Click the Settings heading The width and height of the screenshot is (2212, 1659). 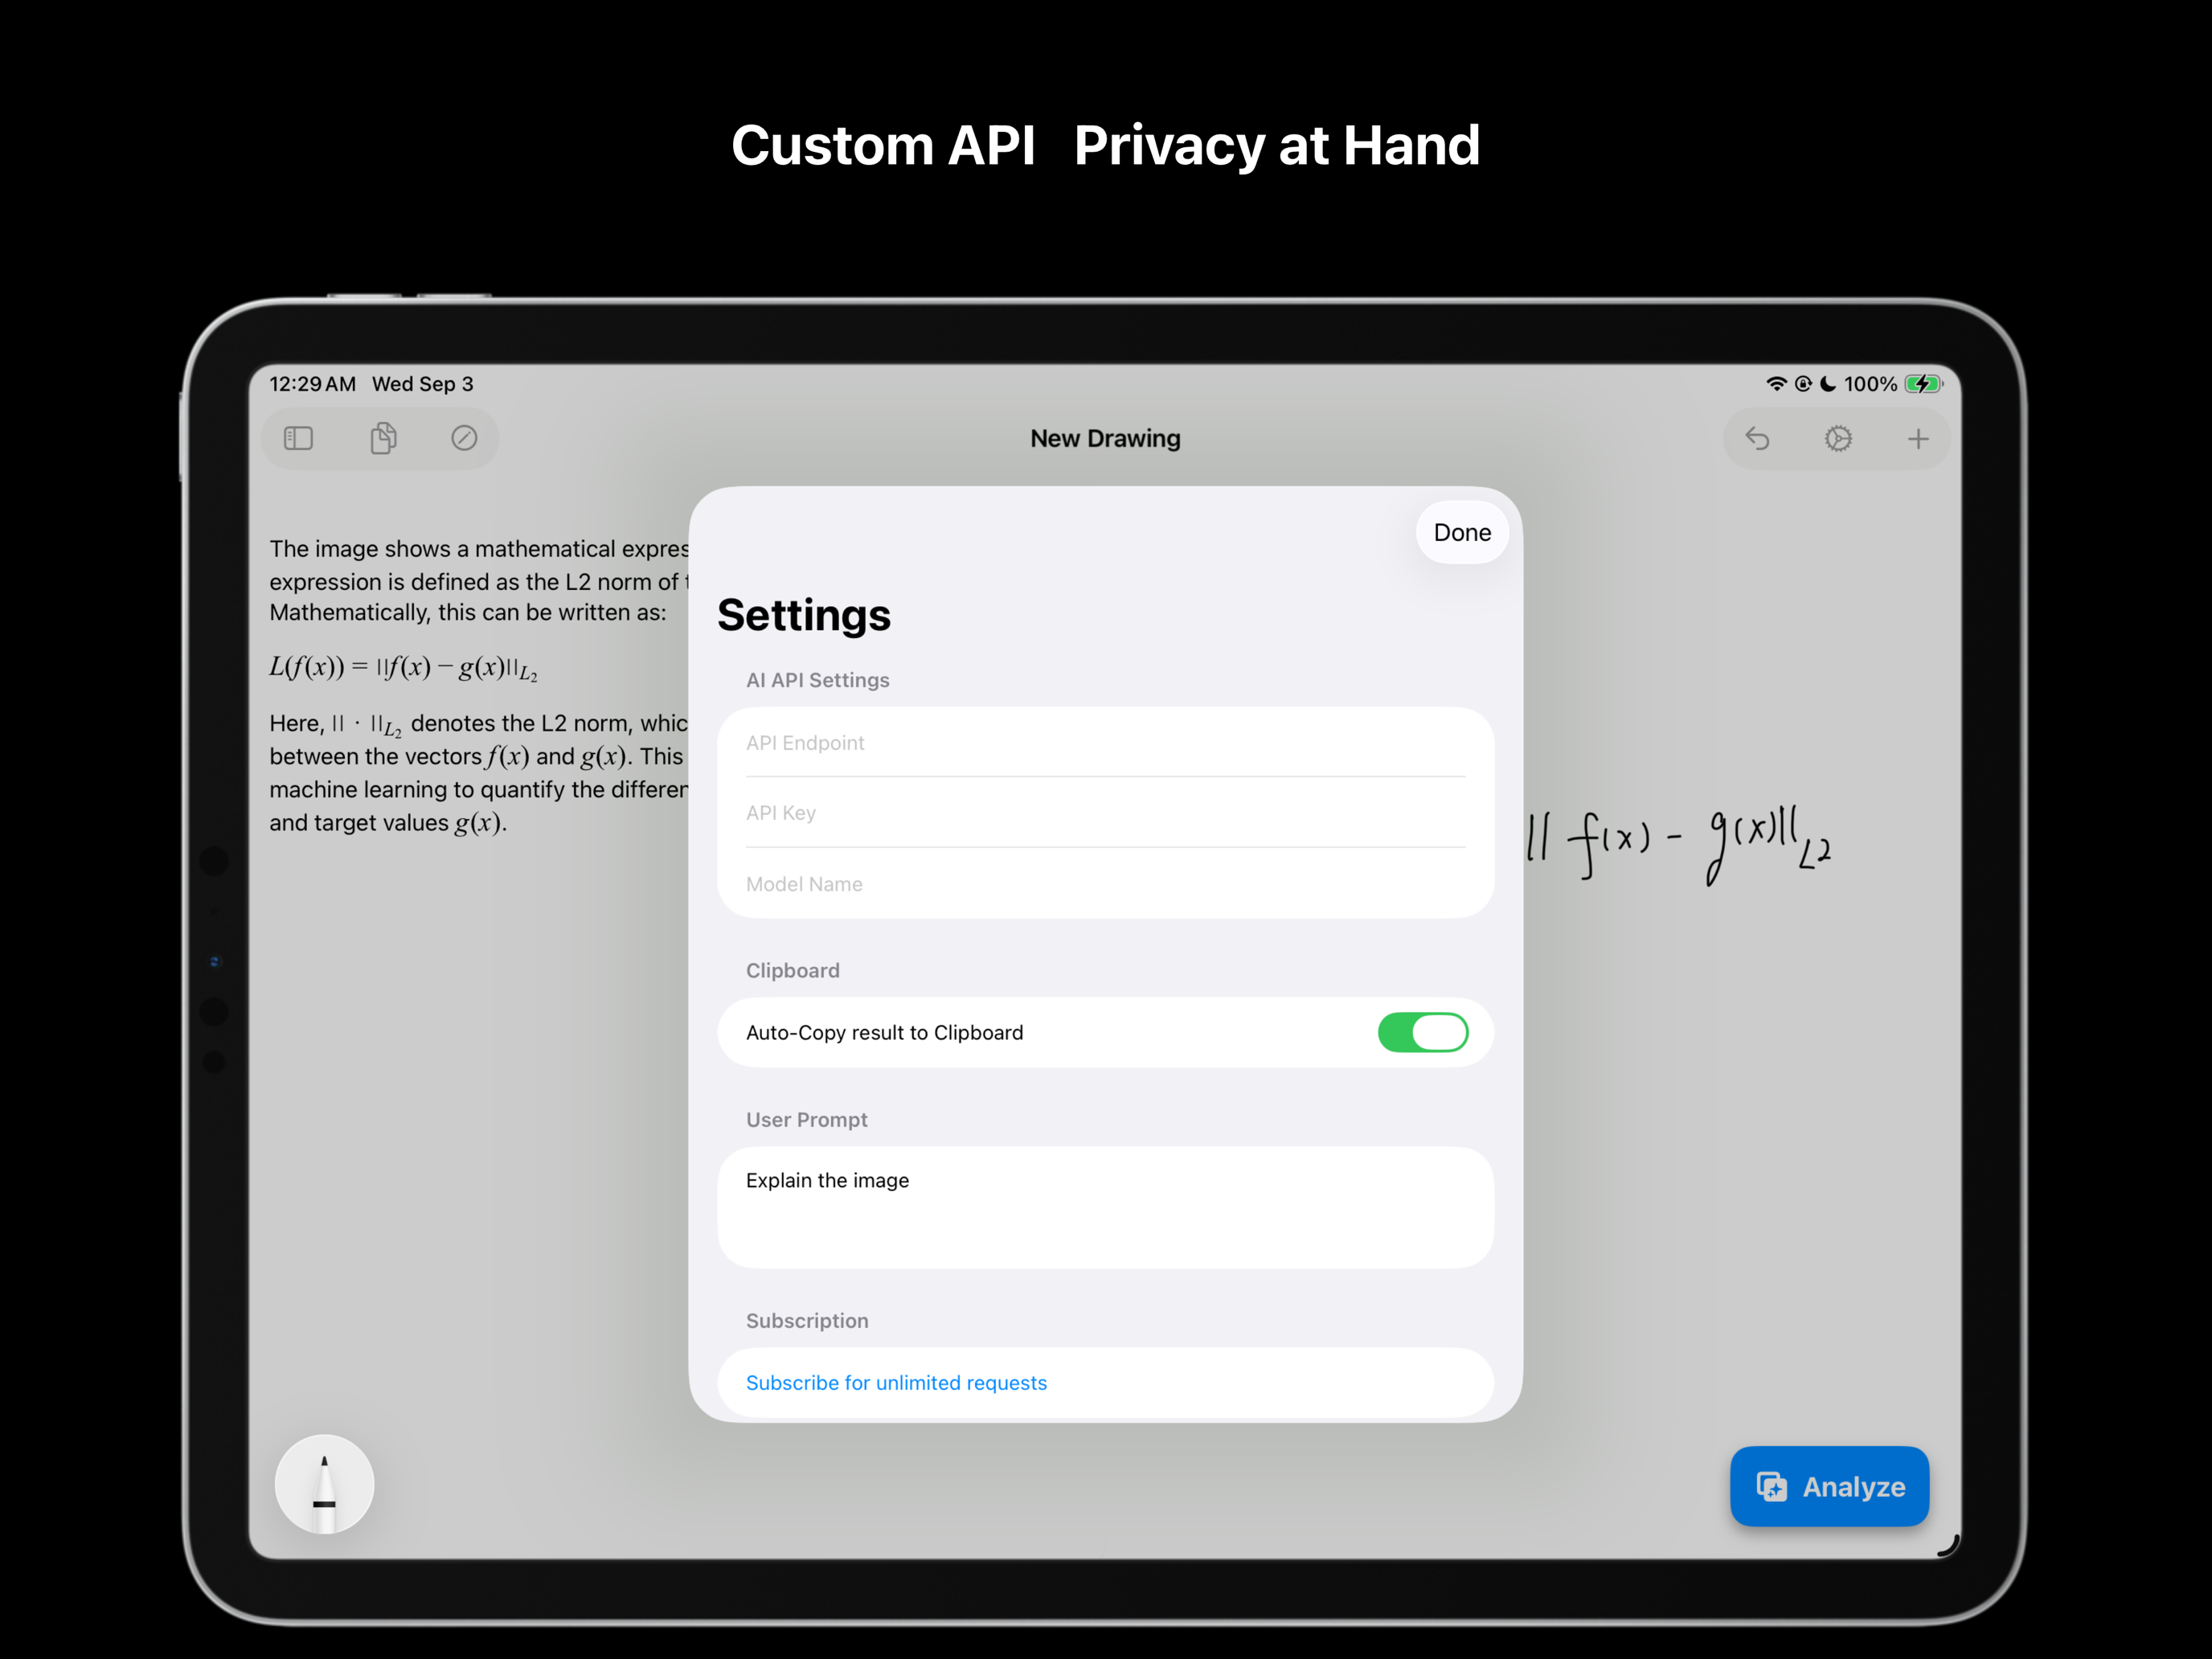[804, 615]
